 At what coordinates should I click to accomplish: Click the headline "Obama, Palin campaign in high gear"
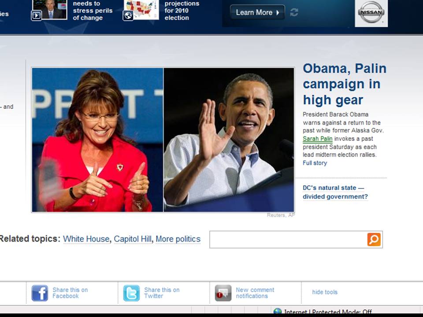tap(344, 84)
